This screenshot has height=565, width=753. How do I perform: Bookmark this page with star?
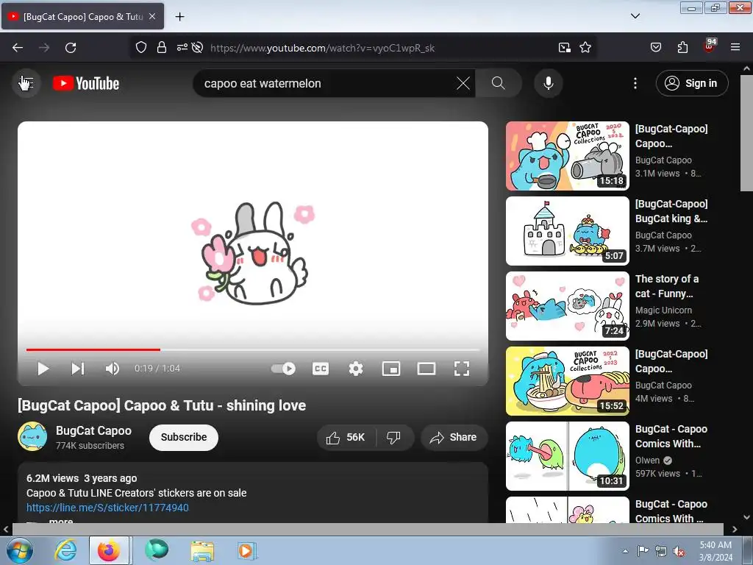tap(585, 48)
